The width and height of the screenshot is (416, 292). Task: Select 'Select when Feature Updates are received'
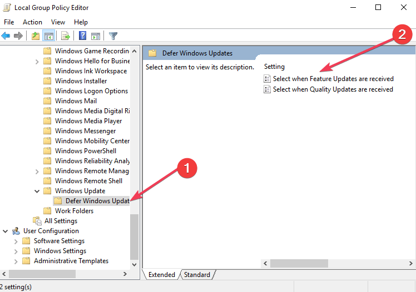click(333, 79)
